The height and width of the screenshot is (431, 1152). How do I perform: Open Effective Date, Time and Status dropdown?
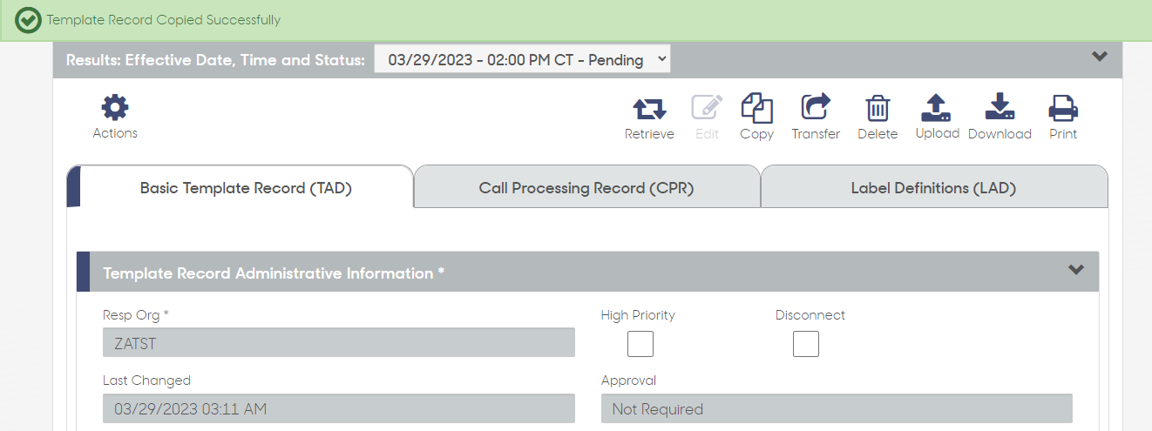(x=522, y=59)
